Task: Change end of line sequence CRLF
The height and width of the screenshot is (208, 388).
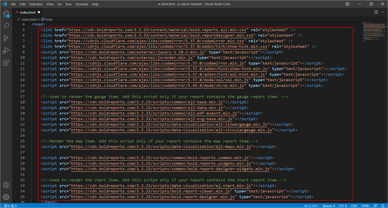Action: (354, 206)
